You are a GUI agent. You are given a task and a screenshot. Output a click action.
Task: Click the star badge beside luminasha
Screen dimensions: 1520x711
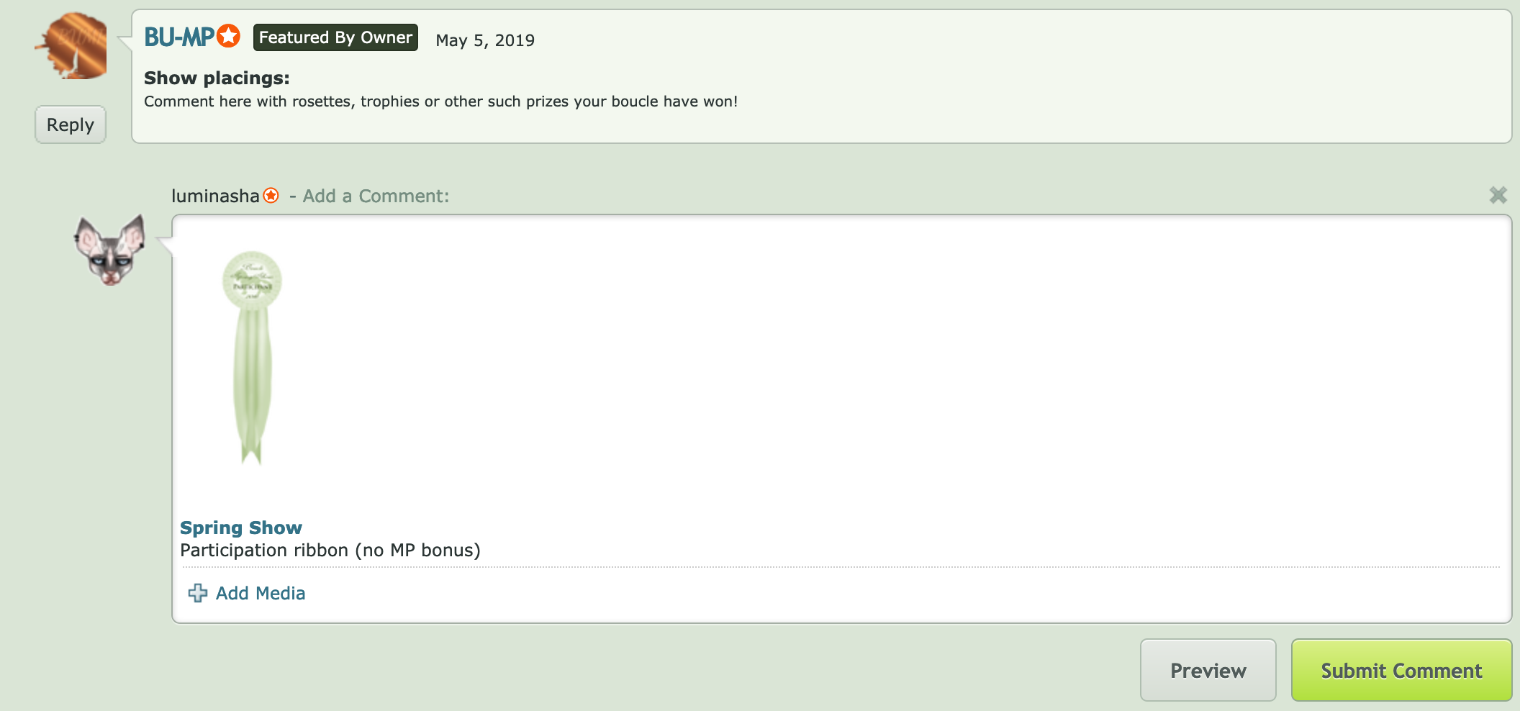click(271, 196)
